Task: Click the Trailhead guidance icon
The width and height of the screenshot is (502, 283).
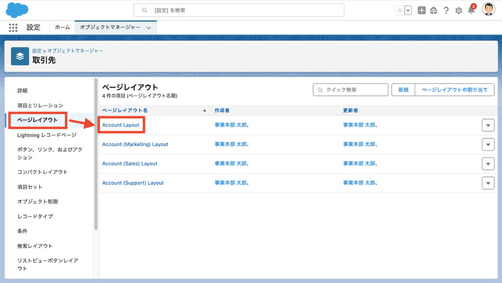Action: tap(434, 11)
